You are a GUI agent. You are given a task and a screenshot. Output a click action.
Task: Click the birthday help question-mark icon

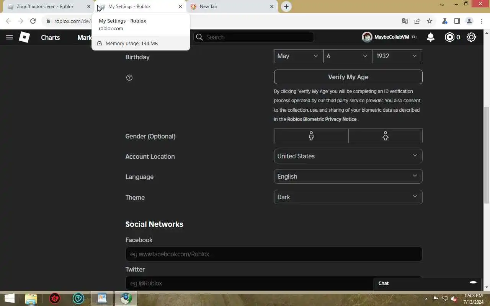129,78
